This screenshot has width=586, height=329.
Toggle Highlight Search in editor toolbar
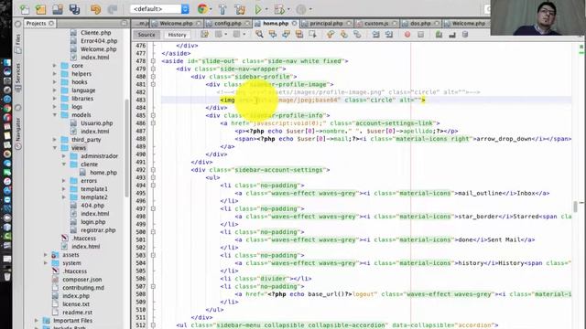(299, 35)
